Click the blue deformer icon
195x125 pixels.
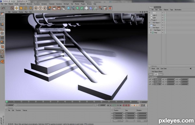point(91,8)
